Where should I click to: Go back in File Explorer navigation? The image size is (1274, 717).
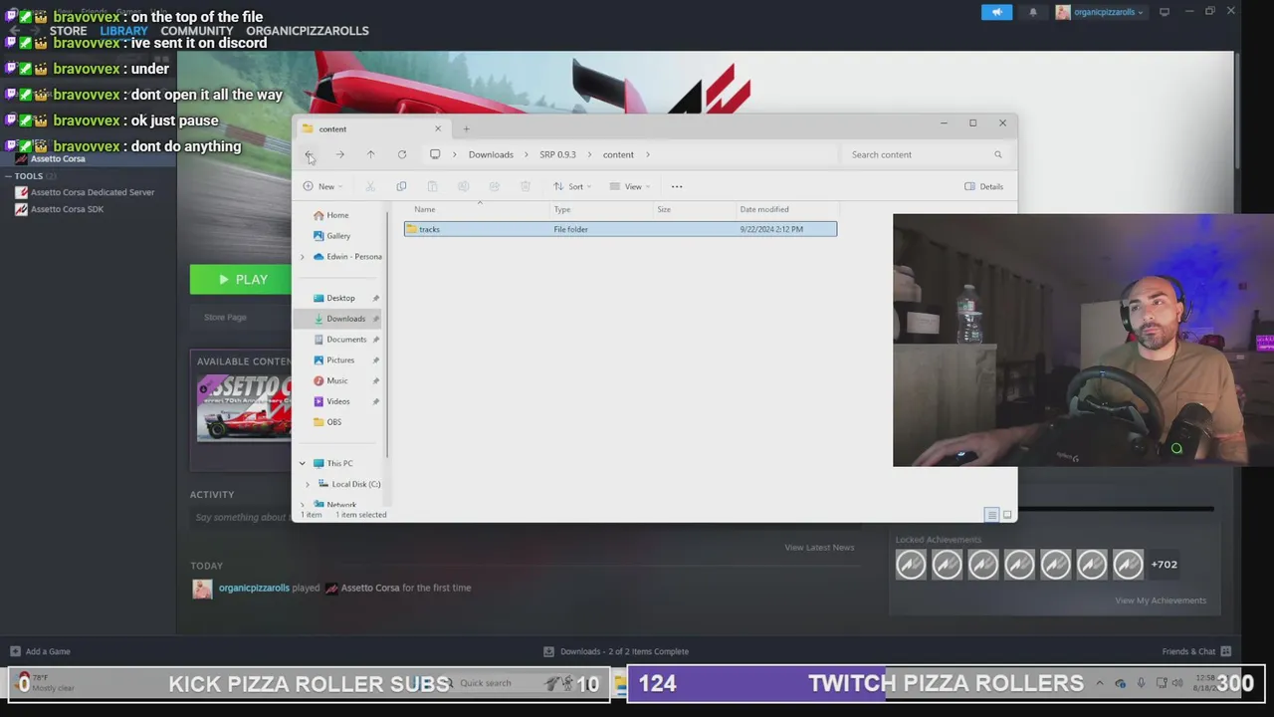point(309,154)
